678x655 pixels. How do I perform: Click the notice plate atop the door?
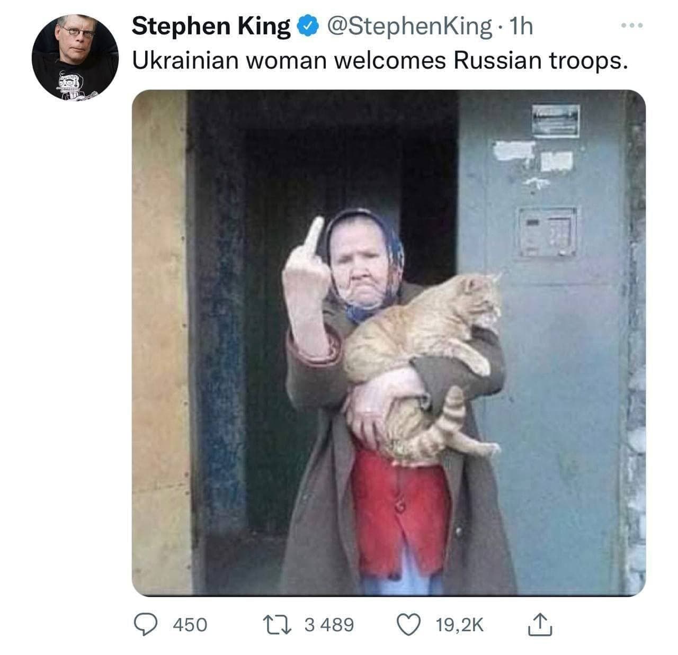(x=556, y=121)
